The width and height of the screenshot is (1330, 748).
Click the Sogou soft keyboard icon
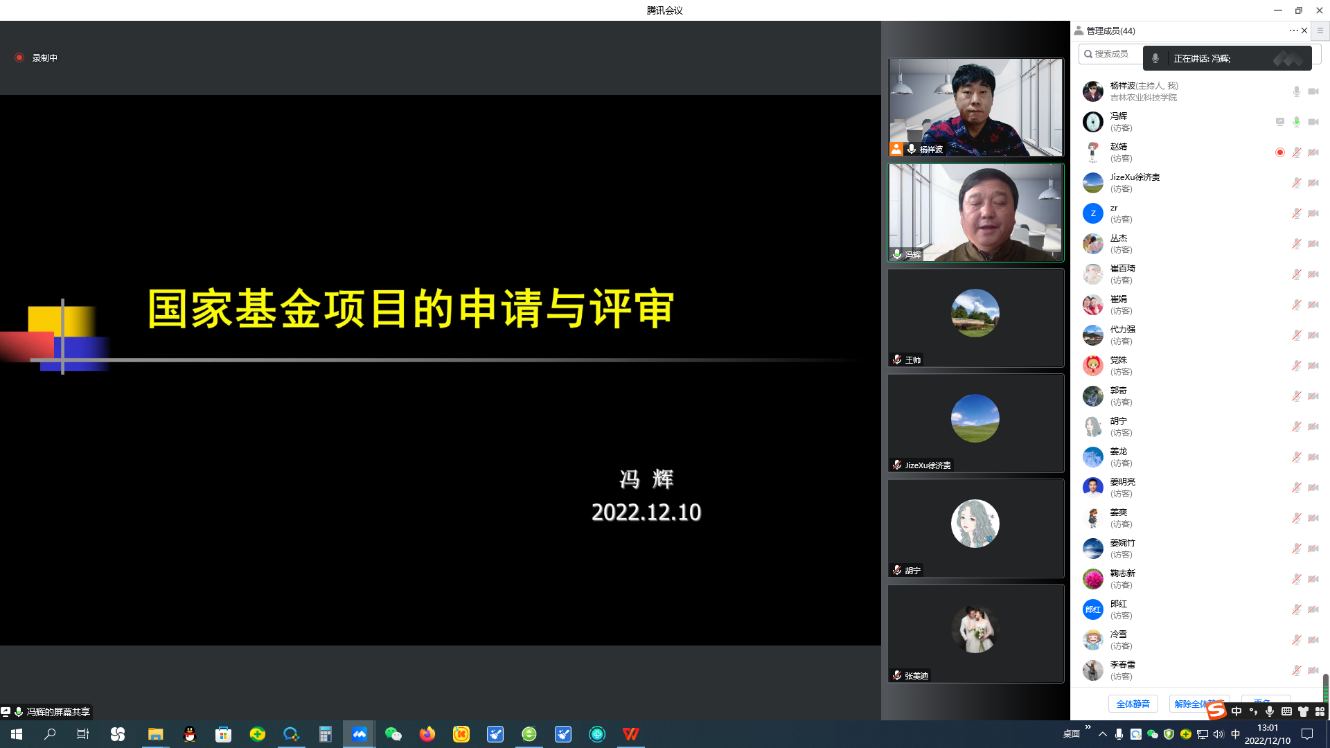pyautogui.click(x=1286, y=711)
